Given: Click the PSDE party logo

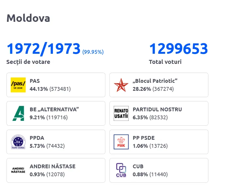Looking at the screenshot, I should 121,142.
